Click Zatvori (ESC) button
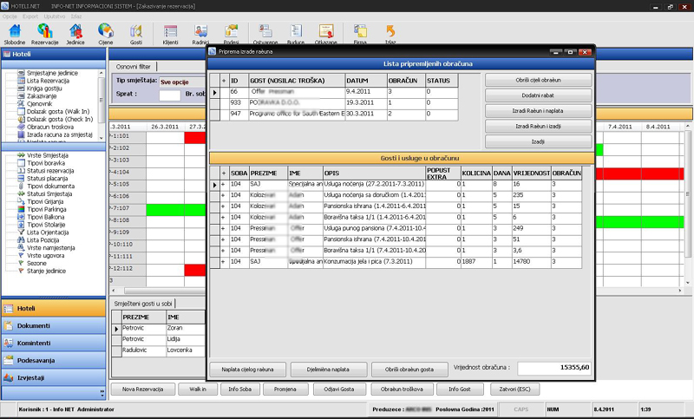This screenshot has width=694, height=419. click(x=515, y=390)
